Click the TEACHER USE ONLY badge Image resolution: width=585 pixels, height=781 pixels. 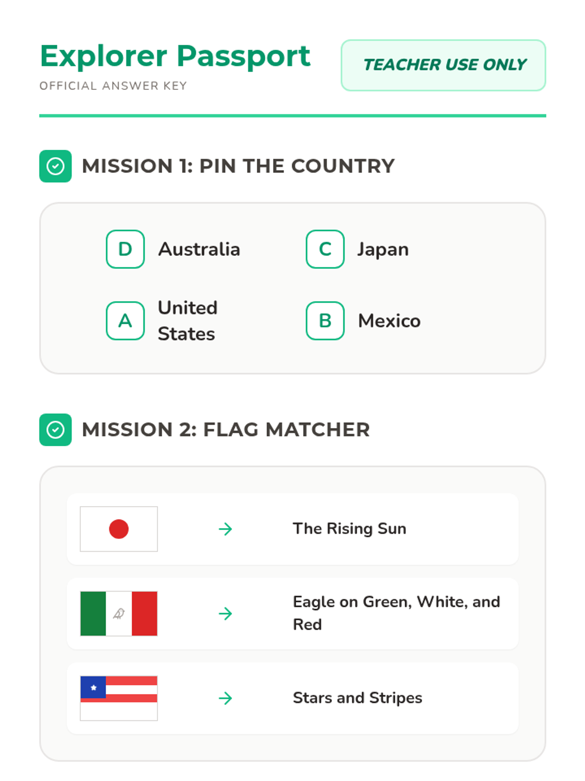pyautogui.click(x=443, y=65)
